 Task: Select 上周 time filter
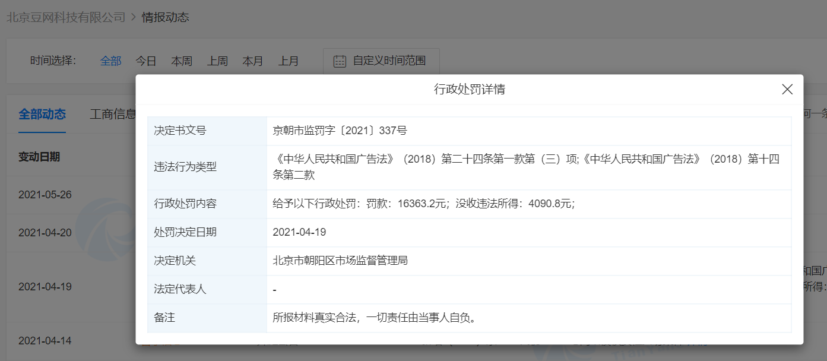tap(217, 61)
